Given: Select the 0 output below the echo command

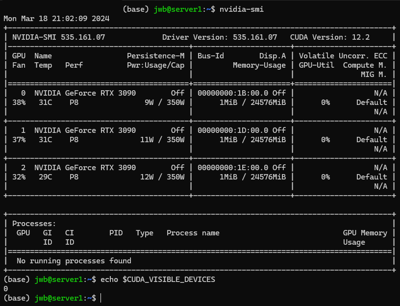Looking at the screenshot, I should [x=5, y=288].
